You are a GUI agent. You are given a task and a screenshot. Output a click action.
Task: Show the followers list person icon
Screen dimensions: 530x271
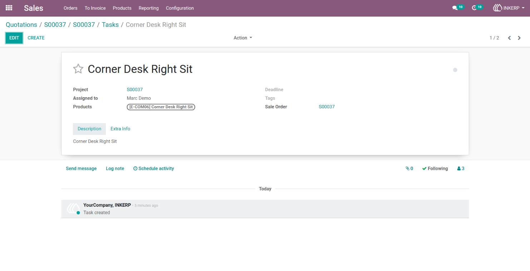pyautogui.click(x=461, y=169)
